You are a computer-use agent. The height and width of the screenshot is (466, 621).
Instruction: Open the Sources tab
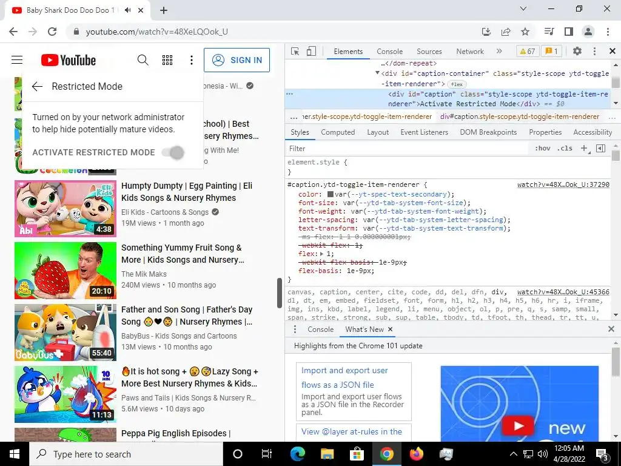click(x=429, y=52)
